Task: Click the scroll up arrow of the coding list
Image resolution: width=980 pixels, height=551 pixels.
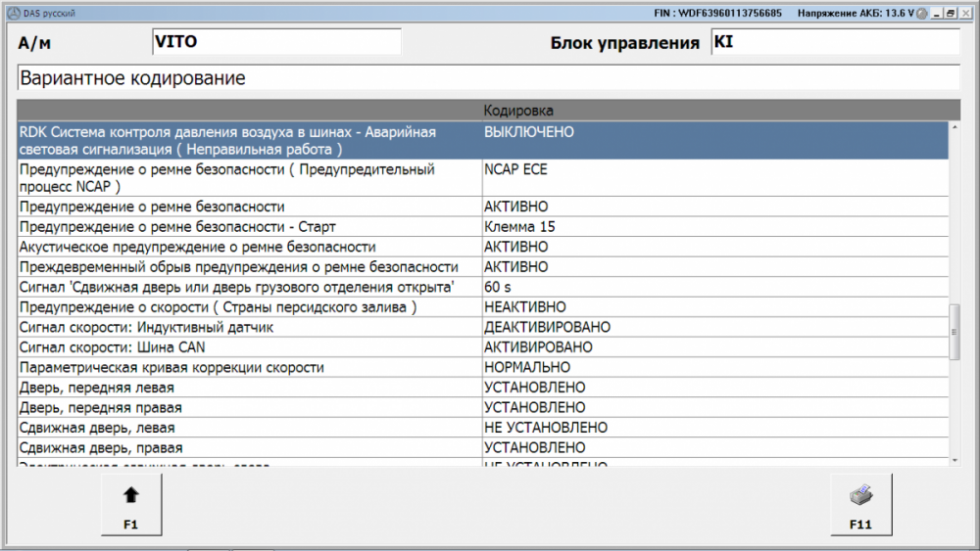Action: pos(955,127)
